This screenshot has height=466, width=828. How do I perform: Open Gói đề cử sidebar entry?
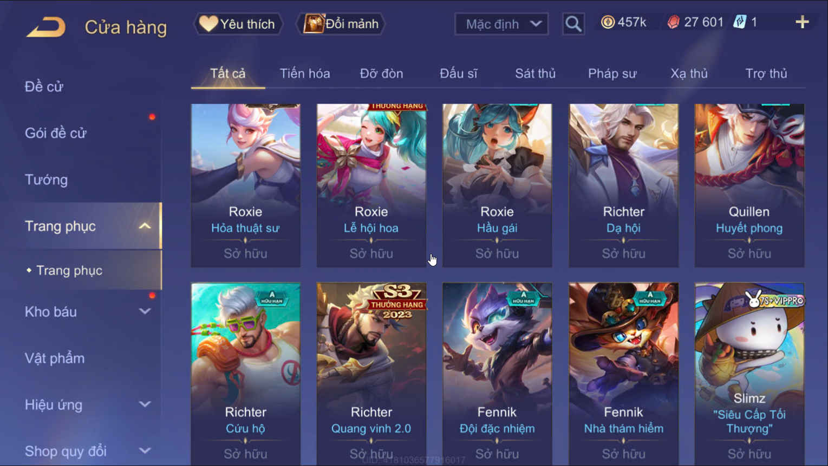[56, 133]
